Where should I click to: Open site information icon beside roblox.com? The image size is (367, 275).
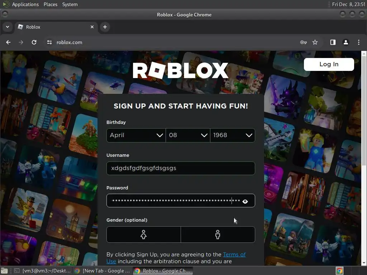(x=49, y=42)
